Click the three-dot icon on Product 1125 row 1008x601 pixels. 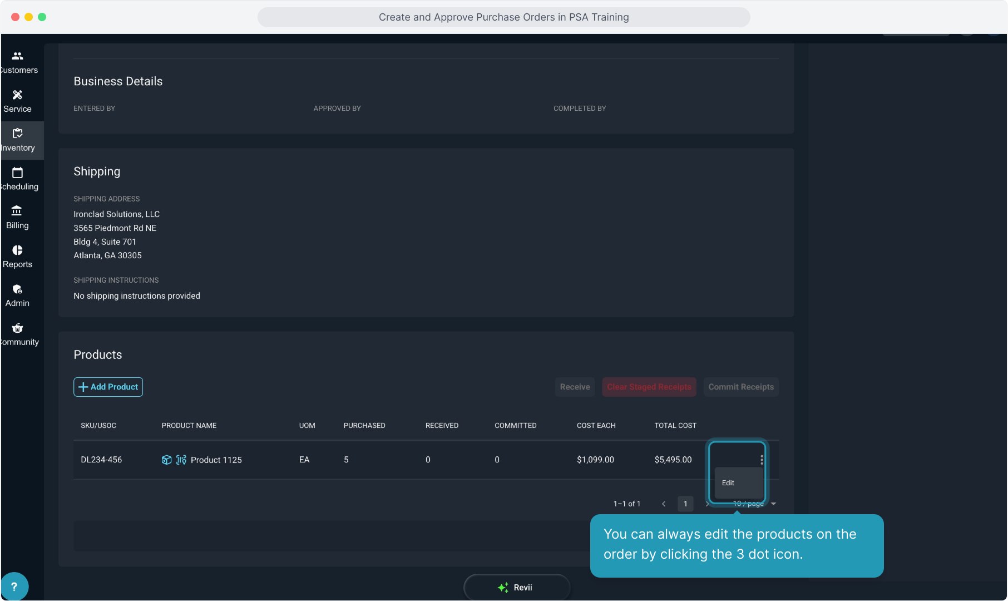pyautogui.click(x=762, y=460)
